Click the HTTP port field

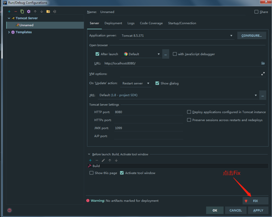149,112
